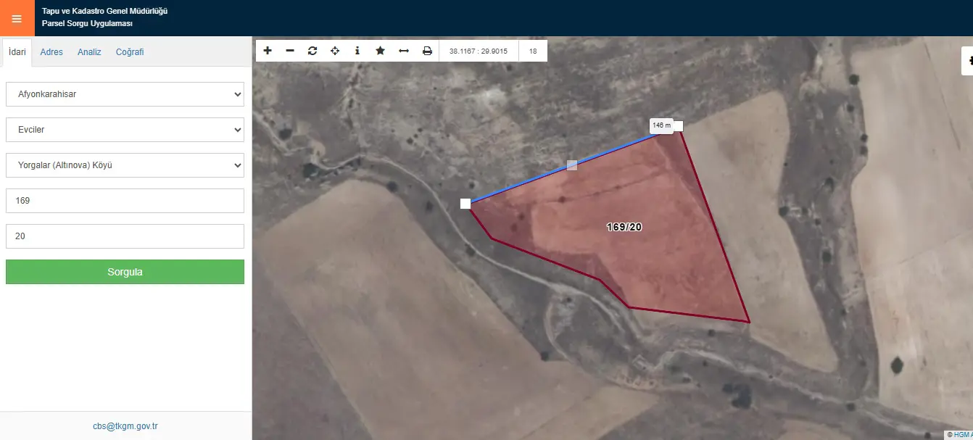Switch to the Analiz tab
This screenshot has height=440, width=973.
tap(89, 52)
